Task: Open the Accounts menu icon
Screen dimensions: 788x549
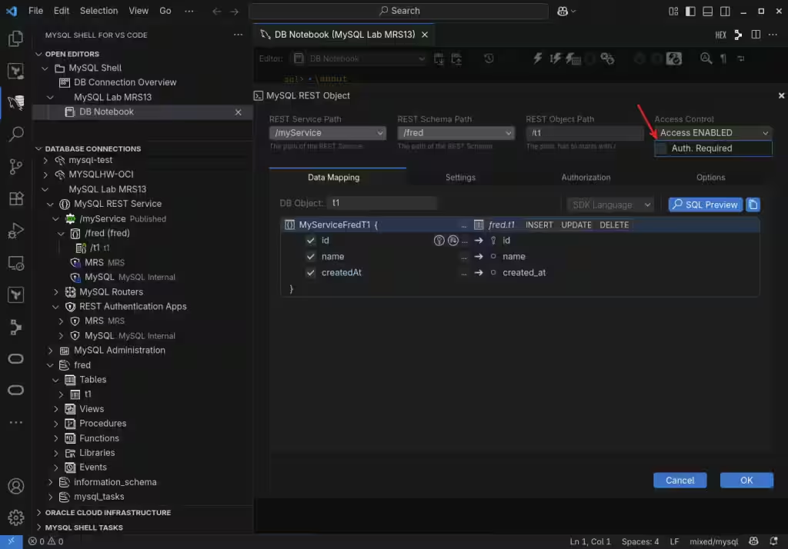Action: (15, 486)
